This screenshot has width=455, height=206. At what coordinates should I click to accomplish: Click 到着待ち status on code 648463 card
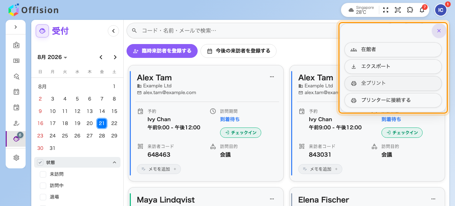pyautogui.click(x=230, y=119)
